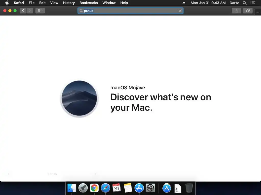Click the address bar containing pphub
This screenshot has width=261, height=195.
tap(130, 11)
